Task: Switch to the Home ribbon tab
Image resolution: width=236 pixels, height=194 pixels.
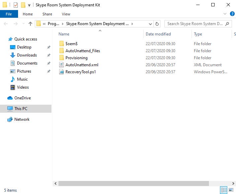Action: [x=28, y=14]
